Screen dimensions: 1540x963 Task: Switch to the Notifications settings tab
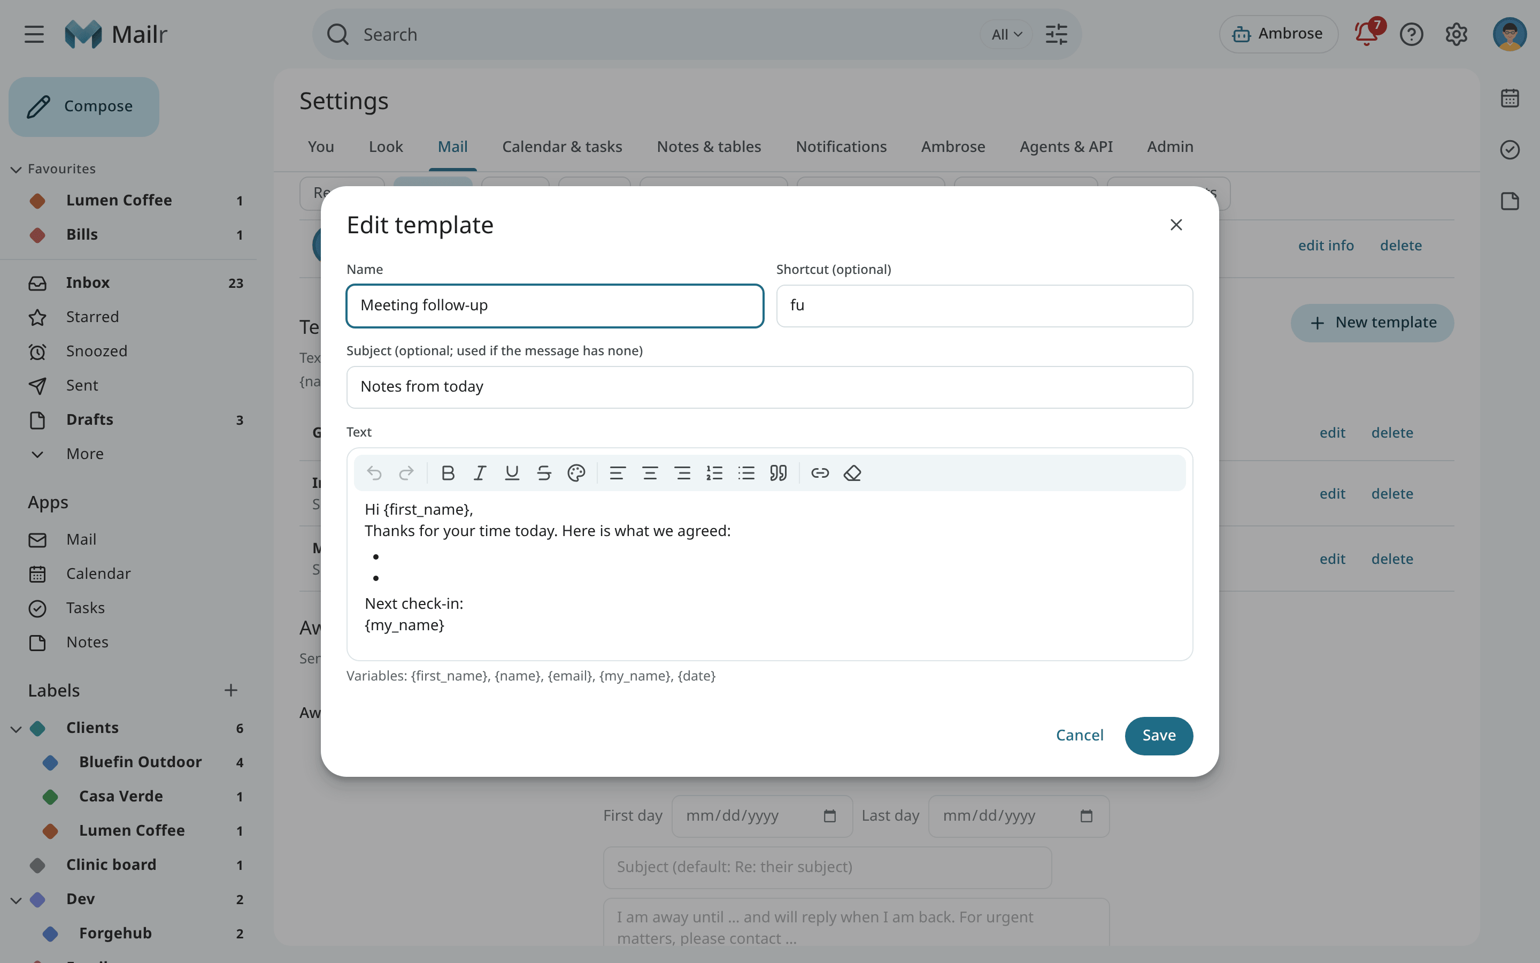(x=841, y=147)
